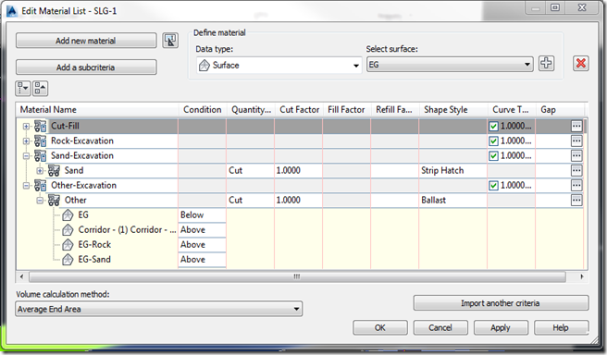Click the Gap column header

point(560,110)
